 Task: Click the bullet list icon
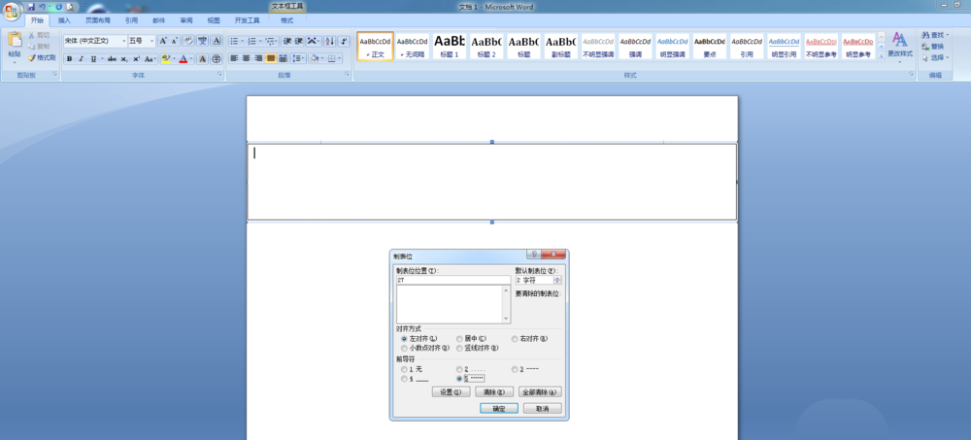point(234,41)
